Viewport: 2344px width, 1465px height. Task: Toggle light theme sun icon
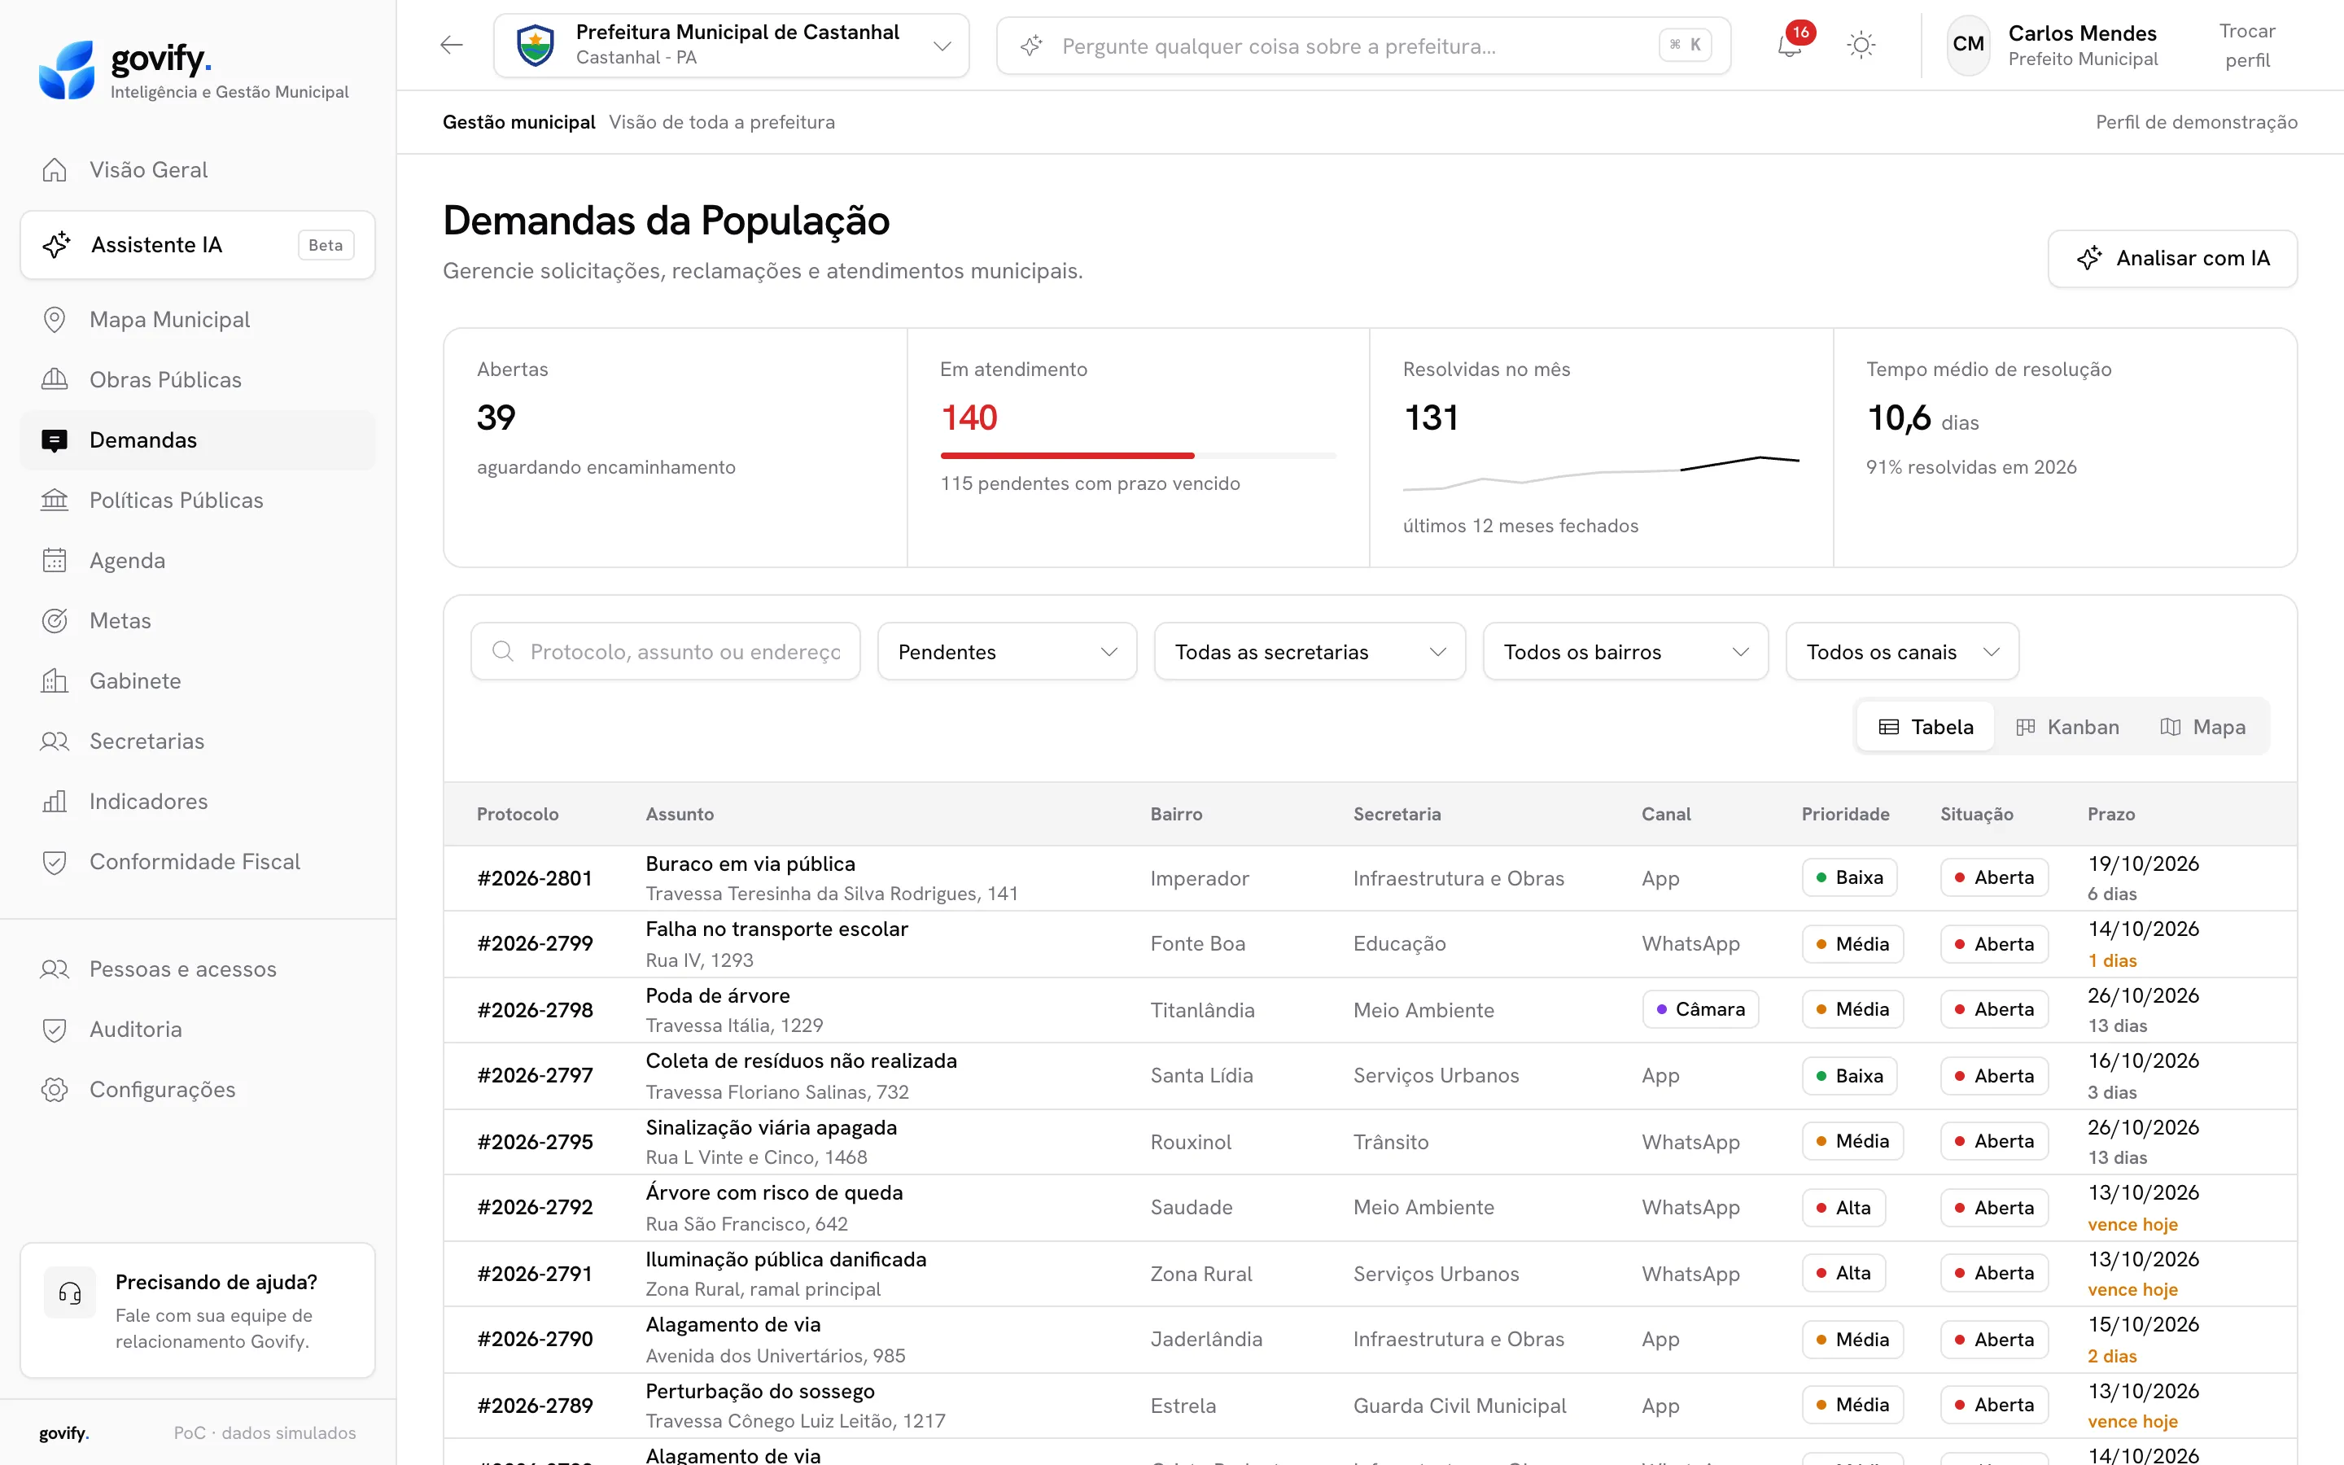pyautogui.click(x=1861, y=46)
